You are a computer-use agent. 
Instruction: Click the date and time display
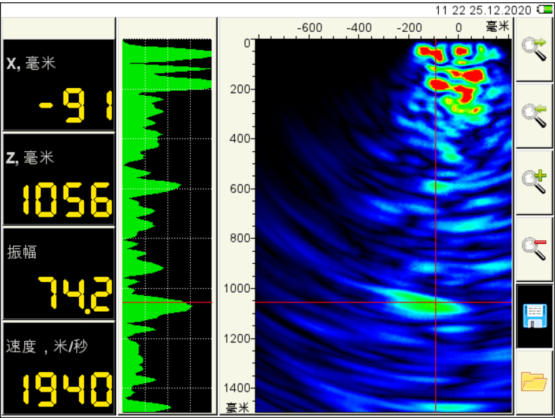[484, 9]
